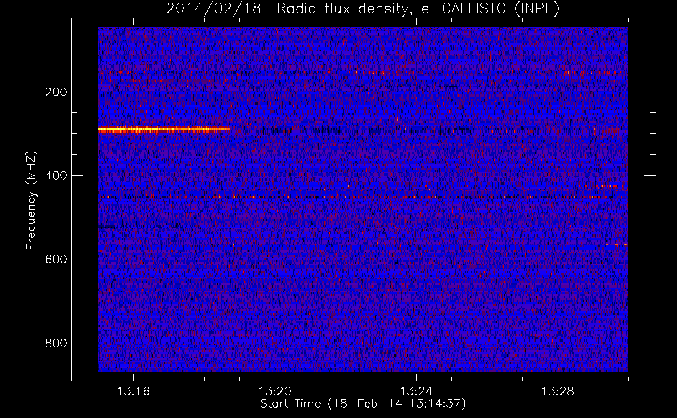Click the 'Start Time (18-Feb-14 13:14:37)' label
The width and height of the screenshot is (677, 418).
pyautogui.click(x=363, y=404)
